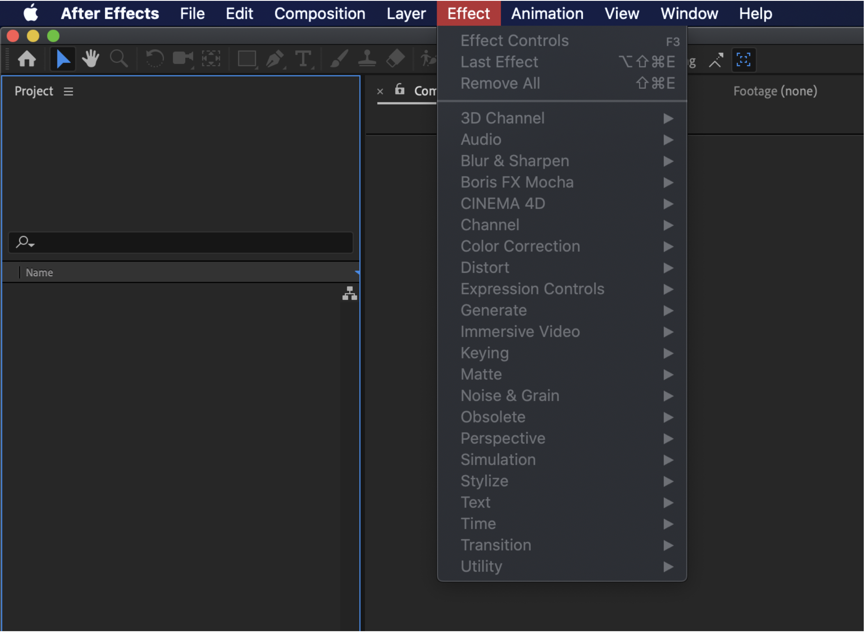This screenshot has width=865, height=632.
Task: Select the Rotation tool
Action: (x=154, y=59)
